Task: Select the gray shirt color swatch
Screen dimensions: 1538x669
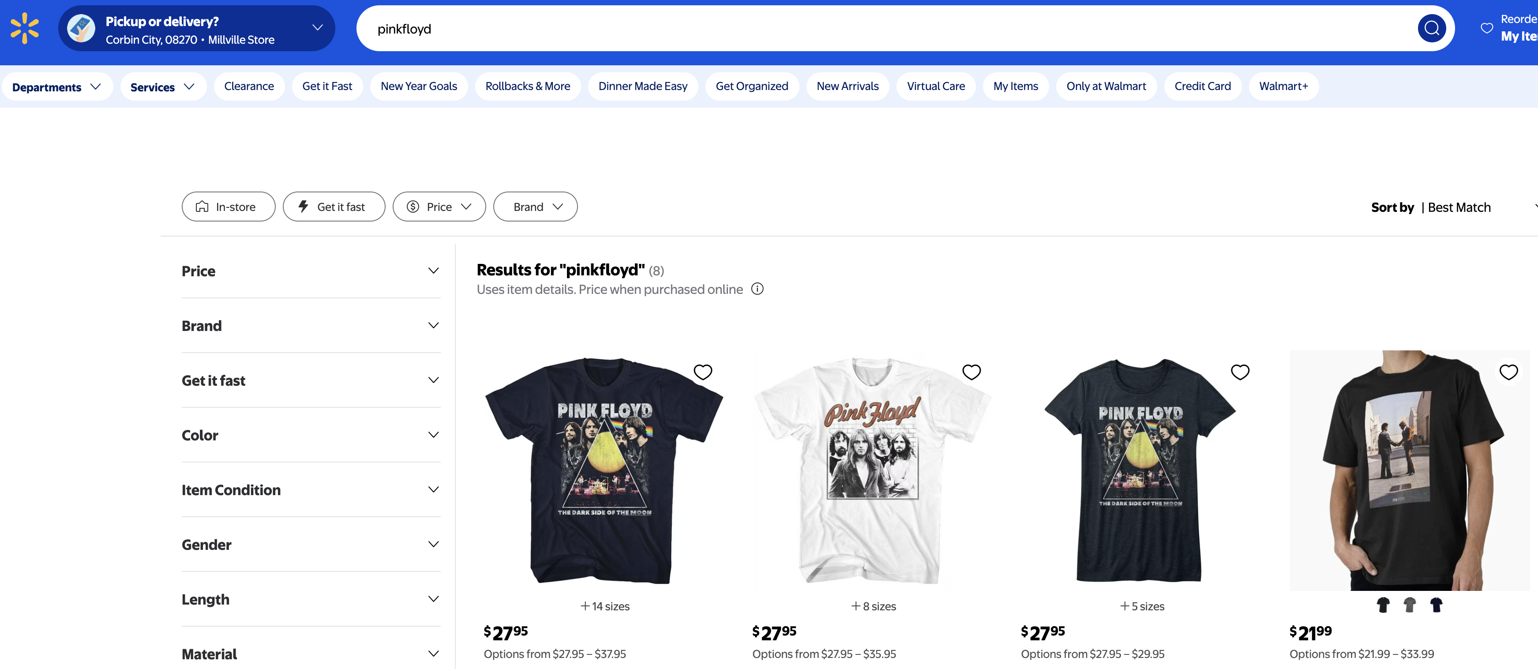Action: coord(1410,605)
